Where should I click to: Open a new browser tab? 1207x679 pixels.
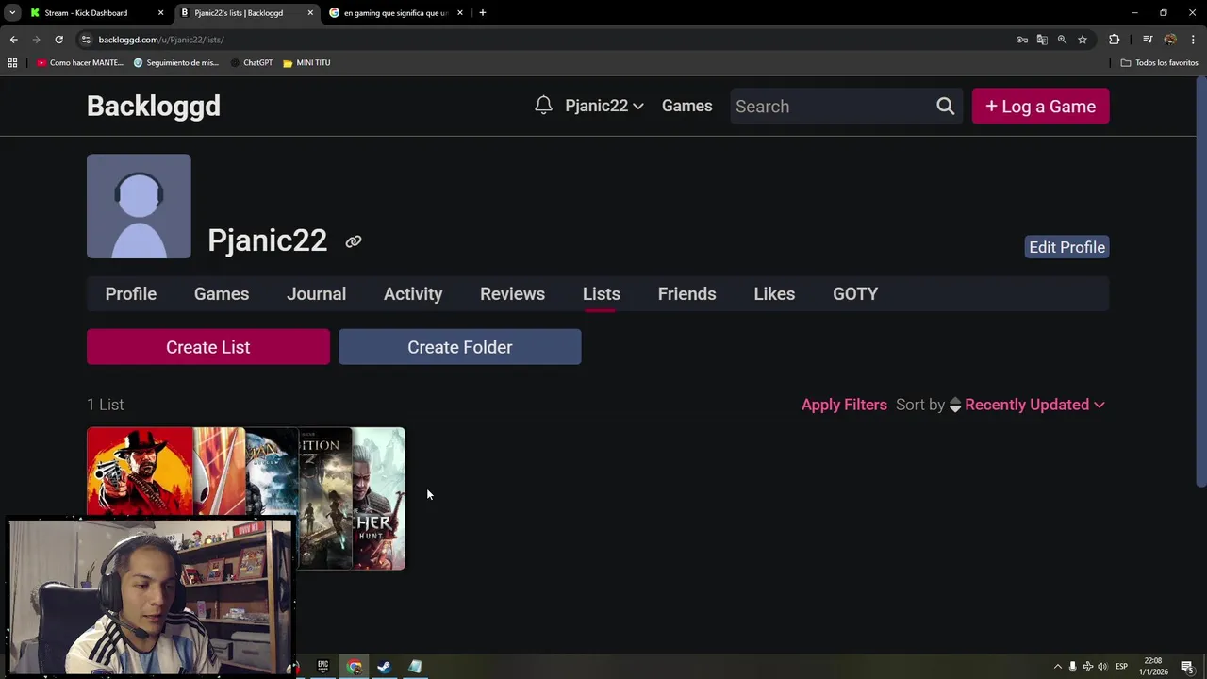point(483,13)
